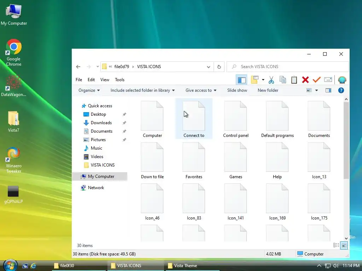Click file0d79 in the address breadcrumb
The width and height of the screenshot is (362, 271).
[122, 67]
